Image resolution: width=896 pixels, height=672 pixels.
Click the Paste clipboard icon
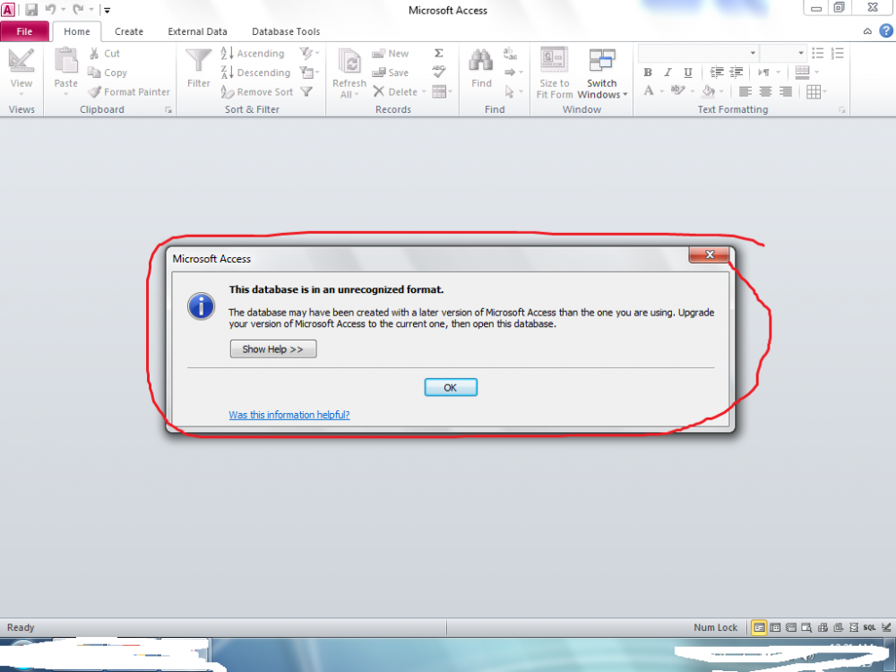[x=65, y=61]
